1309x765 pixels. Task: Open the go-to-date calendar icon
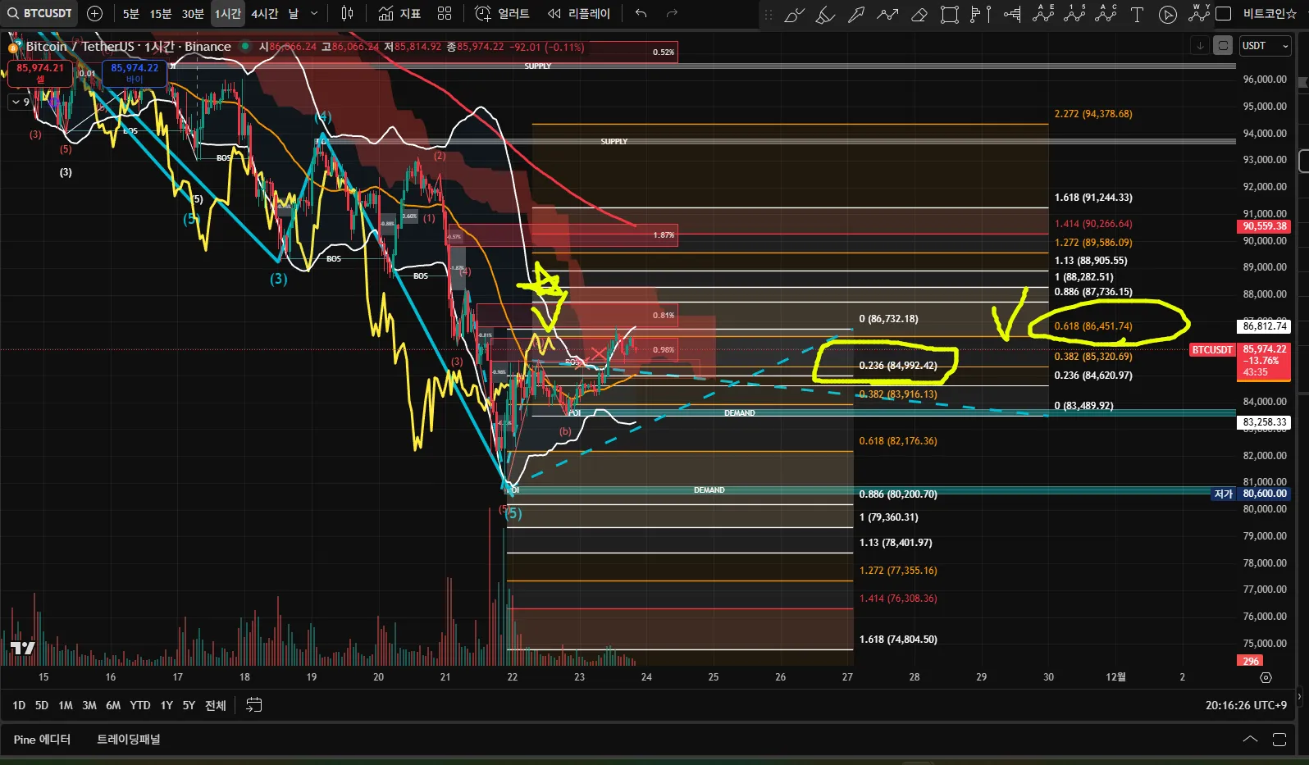[x=253, y=705]
